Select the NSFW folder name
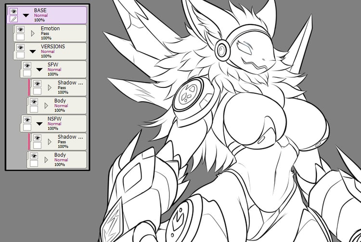361x242 pixels. tap(54, 119)
